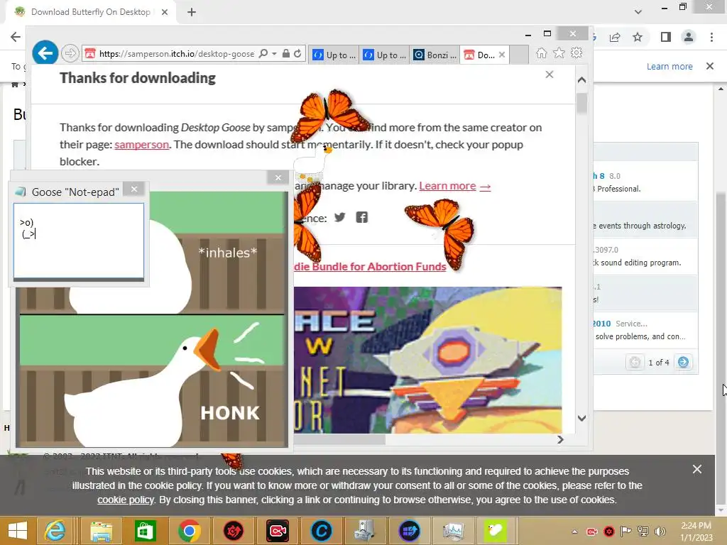Image resolution: width=727 pixels, height=545 pixels.
Task: Close the Chrome 'Download Butterfly On Desktop' tab
Action: pyautogui.click(x=165, y=12)
